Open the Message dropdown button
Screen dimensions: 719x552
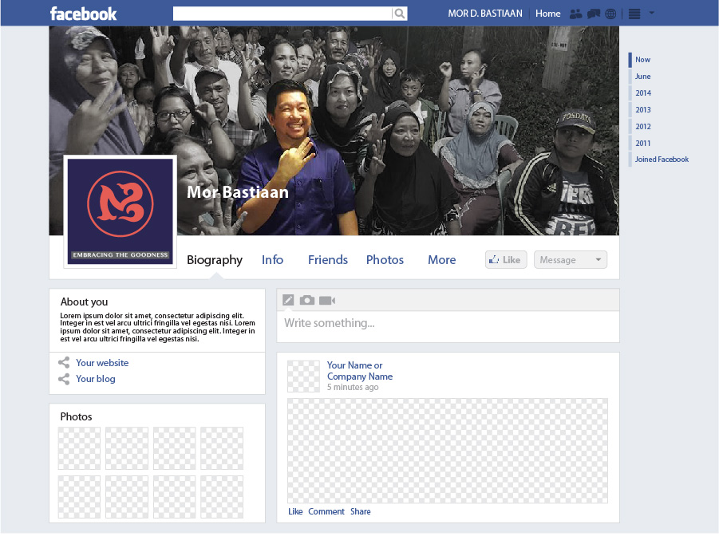pyautogui.click(x=571, y=259)
